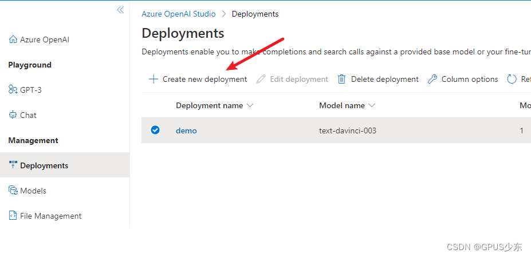Click Create new deployment button

coord(198,79)
